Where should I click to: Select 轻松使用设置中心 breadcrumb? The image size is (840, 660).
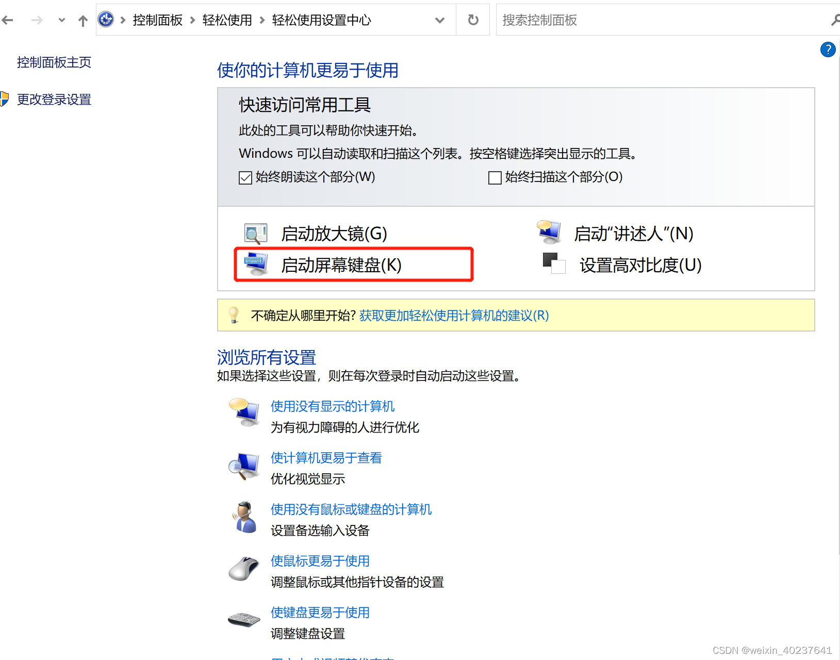[322, 20]
